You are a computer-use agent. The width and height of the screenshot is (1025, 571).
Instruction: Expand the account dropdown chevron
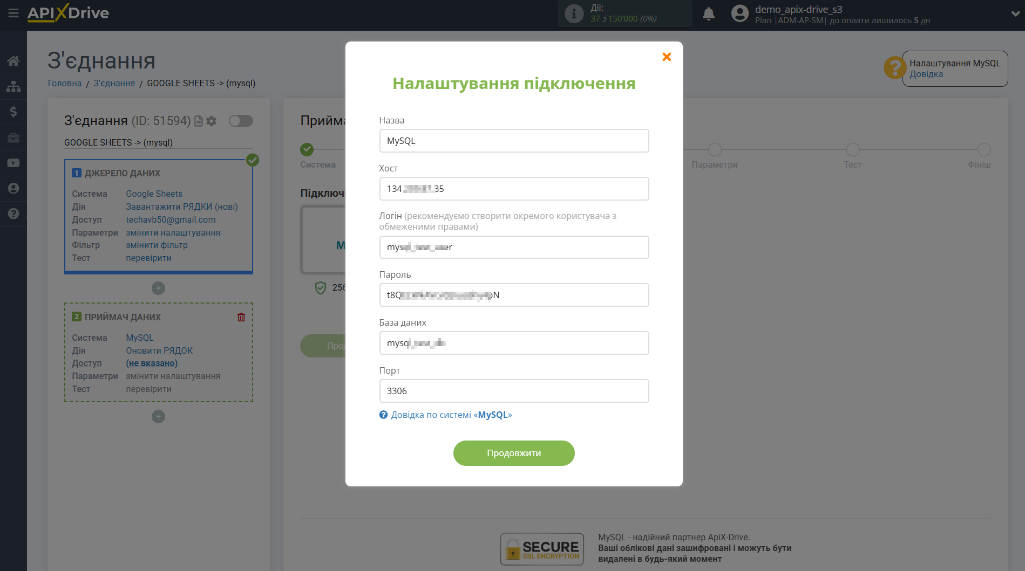[1015, 14]
